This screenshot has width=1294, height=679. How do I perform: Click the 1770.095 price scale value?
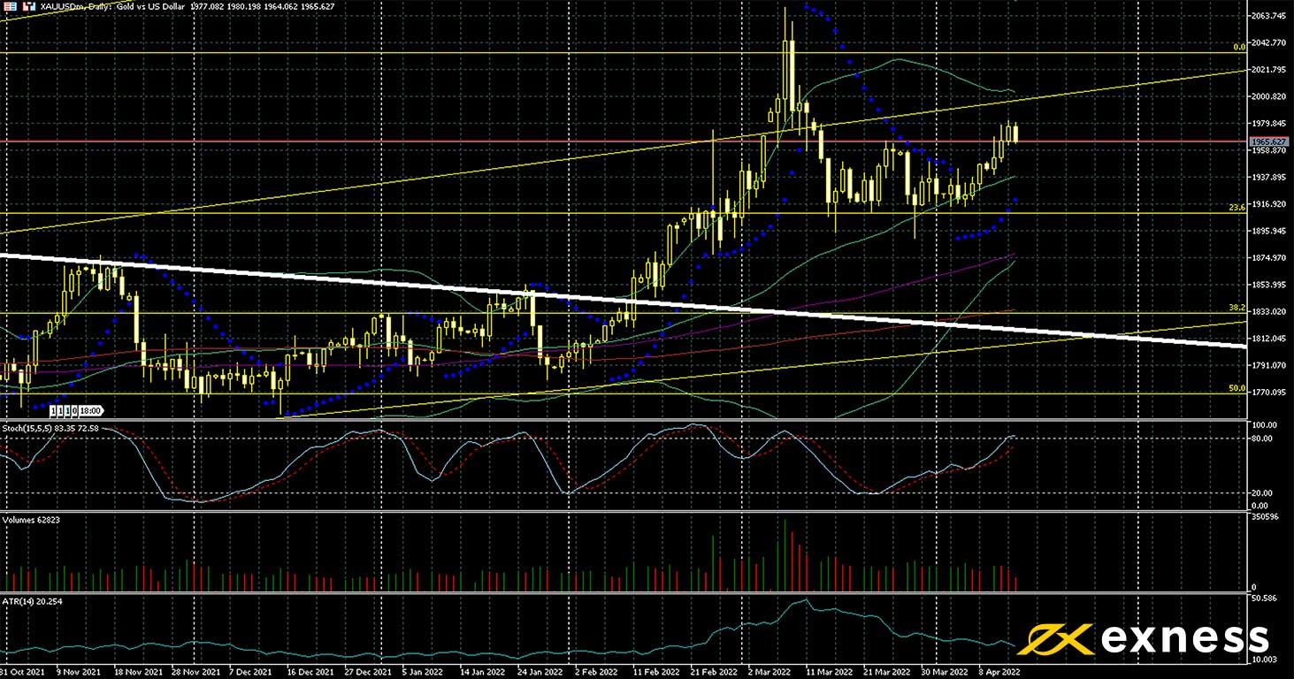coord(1267,392)
